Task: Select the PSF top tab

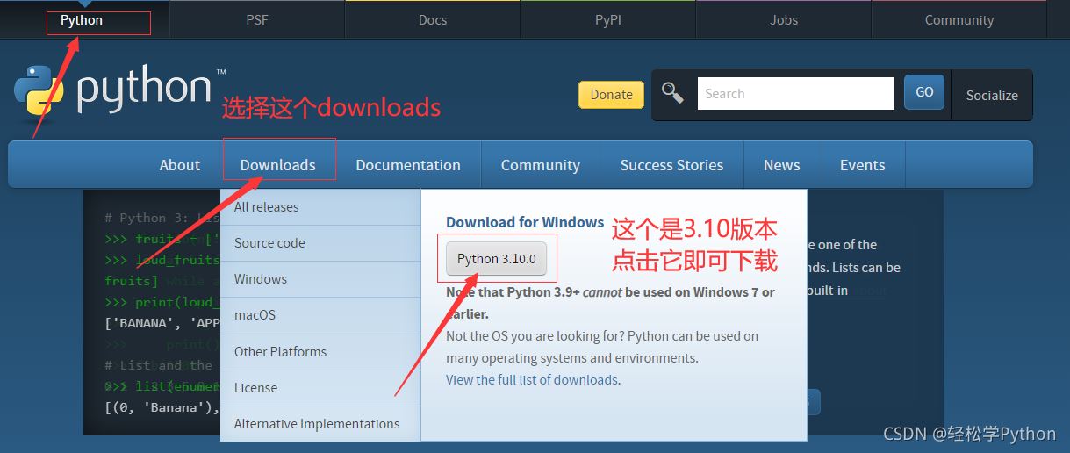Action: 256,19
